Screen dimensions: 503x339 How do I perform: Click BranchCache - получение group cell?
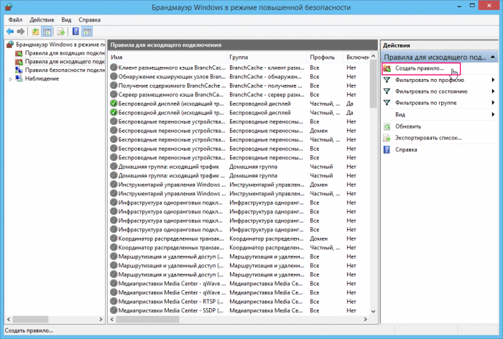coord(266,85)
